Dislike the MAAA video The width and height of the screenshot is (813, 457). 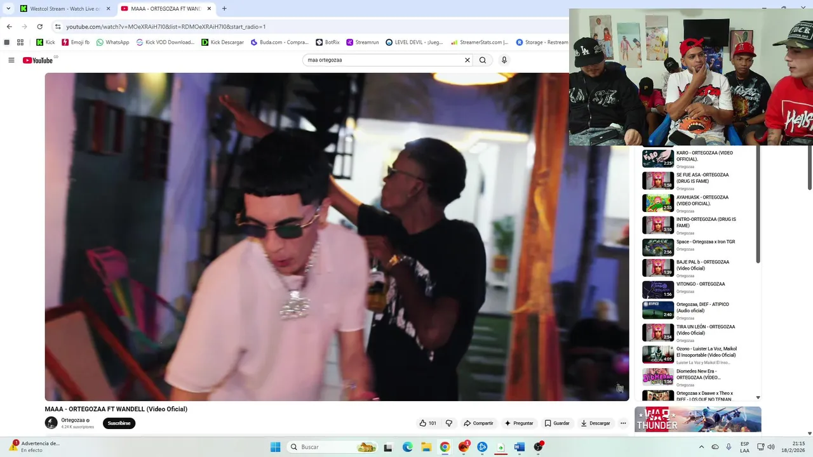coord(448,423)
